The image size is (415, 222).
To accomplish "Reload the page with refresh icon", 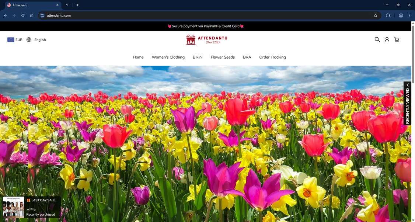I will coord(23,15).
